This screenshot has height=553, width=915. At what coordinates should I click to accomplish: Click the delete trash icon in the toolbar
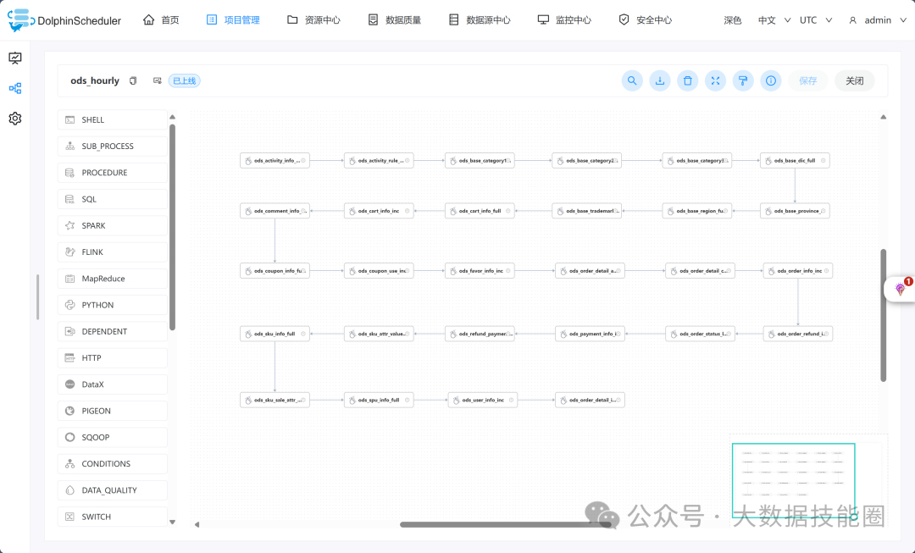pos(687,80)
